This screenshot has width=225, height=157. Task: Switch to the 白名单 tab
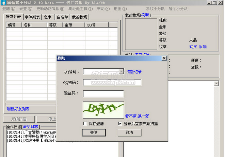pyautogui.click(x=63, y=17)
